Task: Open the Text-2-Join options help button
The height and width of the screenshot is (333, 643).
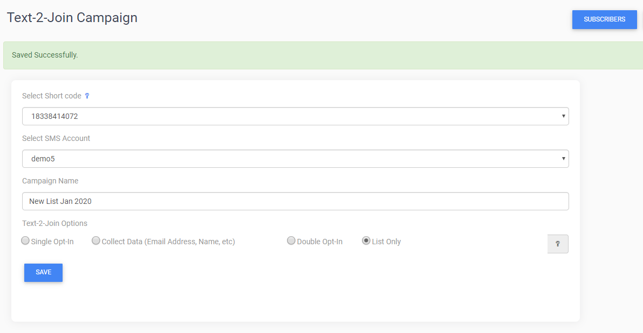Action: pyautogui.click(x=557, y=244)
